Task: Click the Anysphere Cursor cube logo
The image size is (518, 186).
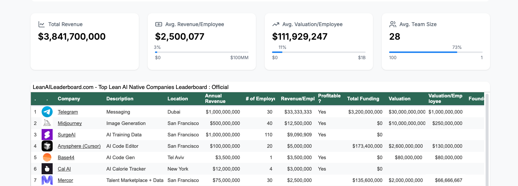Action: [x=47, y=146]
